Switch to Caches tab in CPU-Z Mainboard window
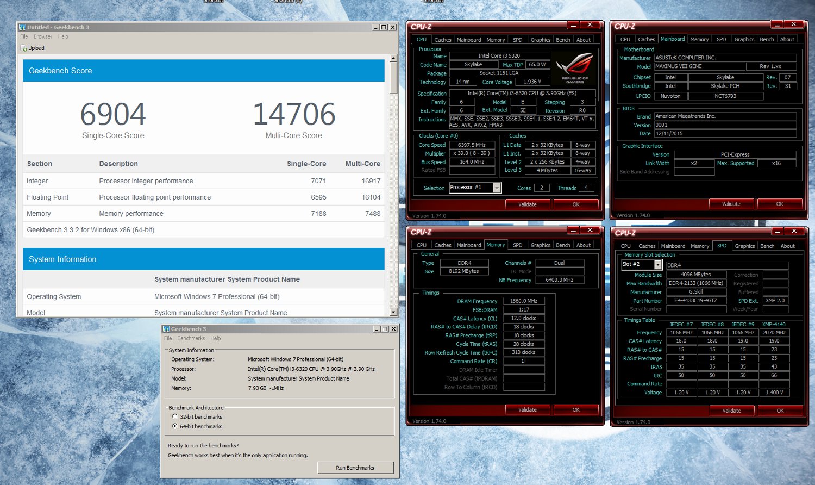 [647, 39]
